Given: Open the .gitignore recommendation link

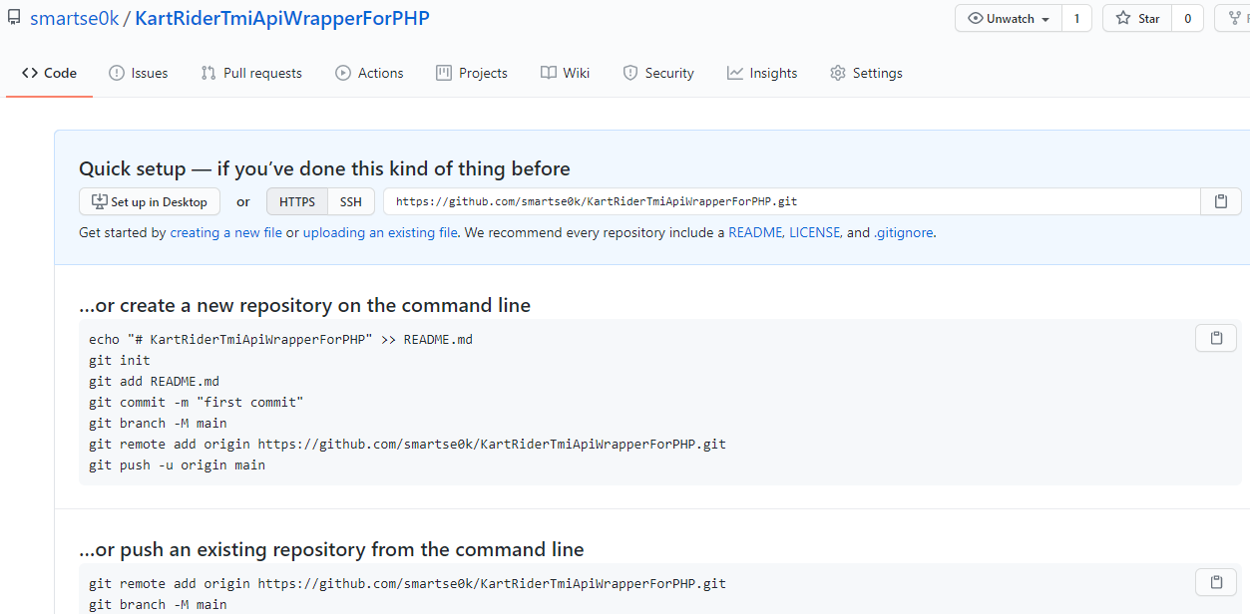Looking at the screenshot, I should tap(904, 232).
